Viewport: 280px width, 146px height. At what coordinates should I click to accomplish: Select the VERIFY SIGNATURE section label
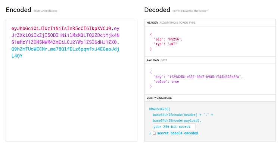[x=159, y=98]
